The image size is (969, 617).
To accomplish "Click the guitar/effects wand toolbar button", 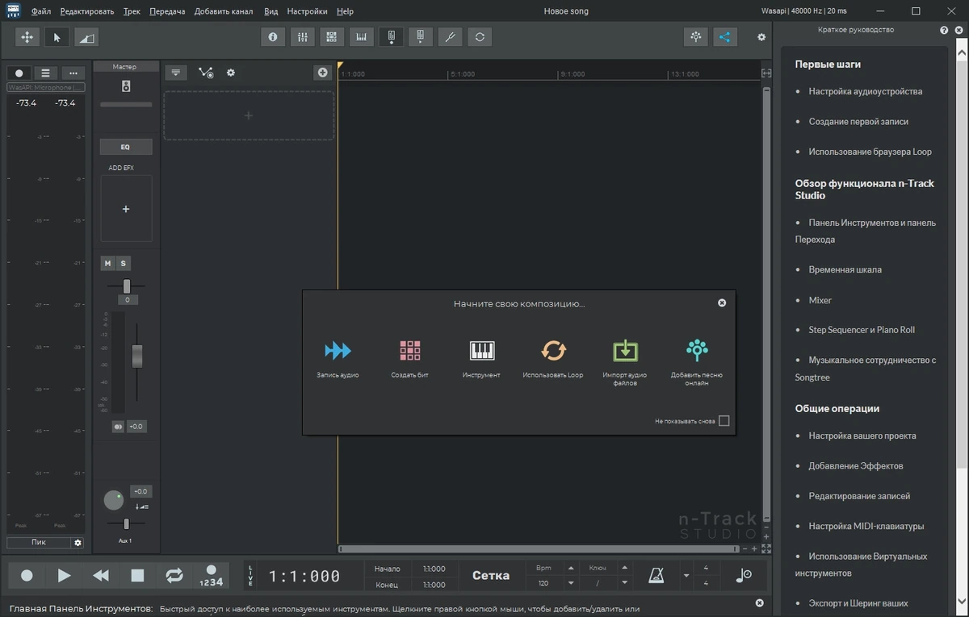I will tap(450, 37).
